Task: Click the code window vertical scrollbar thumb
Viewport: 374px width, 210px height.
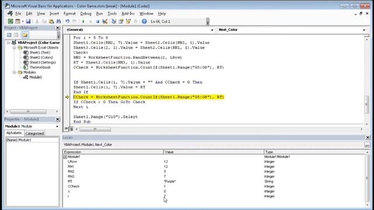Action: pos(366,104)
